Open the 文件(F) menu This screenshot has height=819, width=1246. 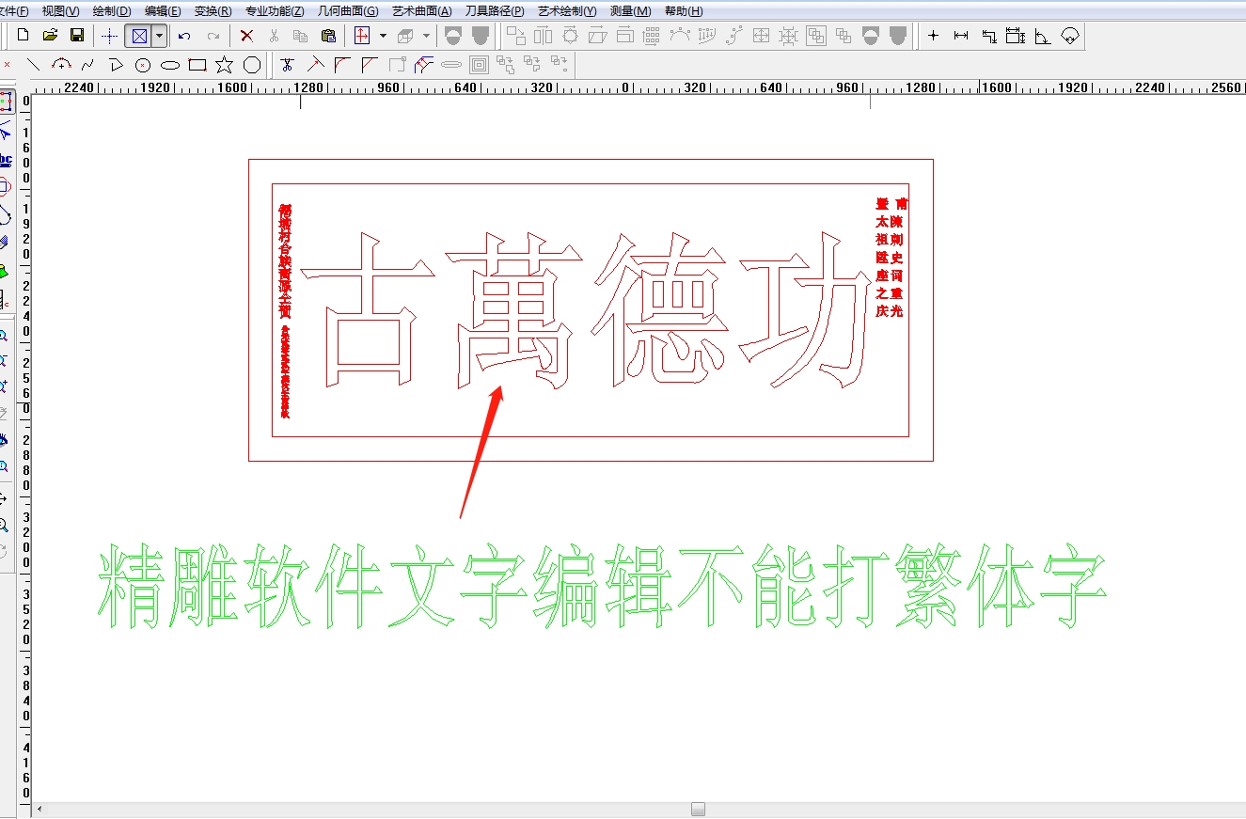coord(14,11)
